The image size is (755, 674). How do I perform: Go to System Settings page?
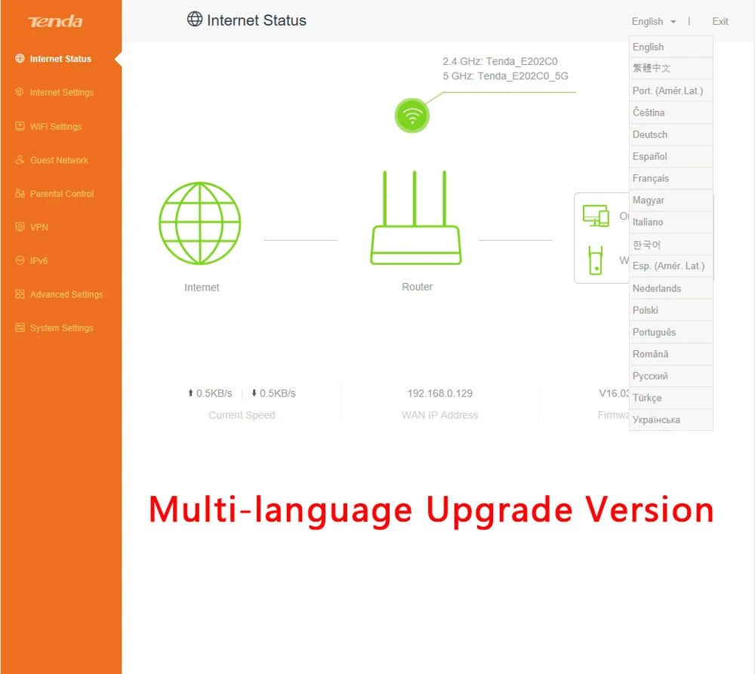(x=60, y=328)
